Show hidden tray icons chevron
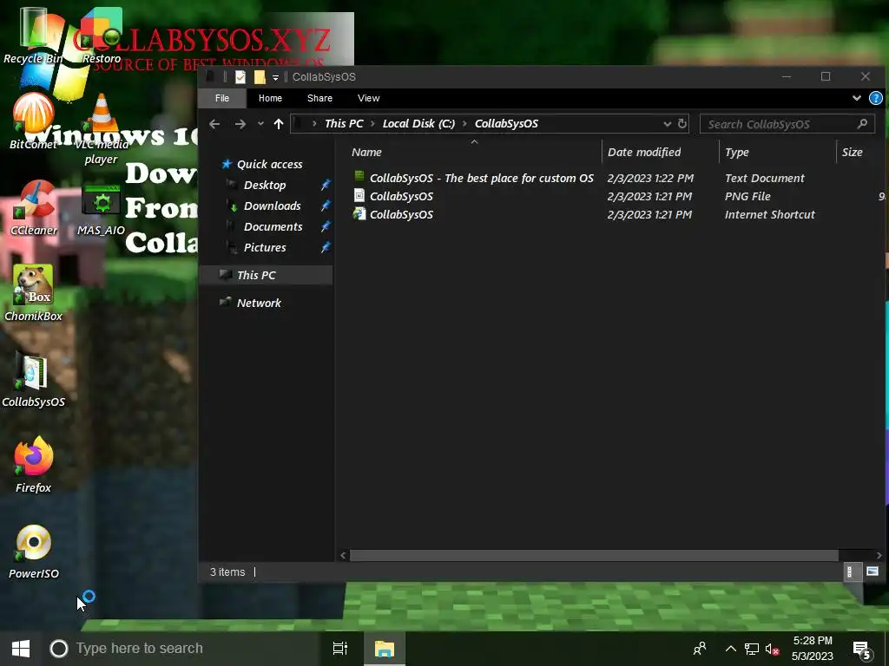The height and width of the screenshot is (666, 889). tap(731, 649)
